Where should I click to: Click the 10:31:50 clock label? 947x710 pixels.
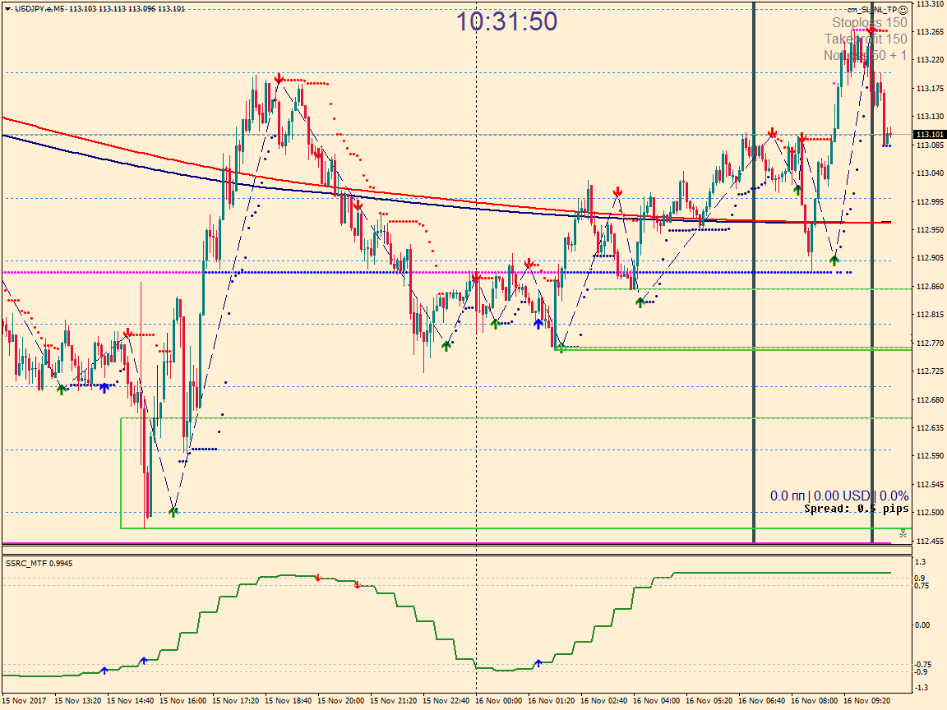506,21
